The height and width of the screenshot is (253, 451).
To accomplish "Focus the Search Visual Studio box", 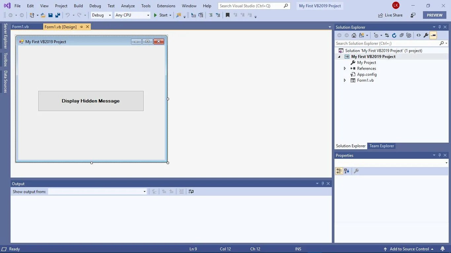I will click(254, 6).
